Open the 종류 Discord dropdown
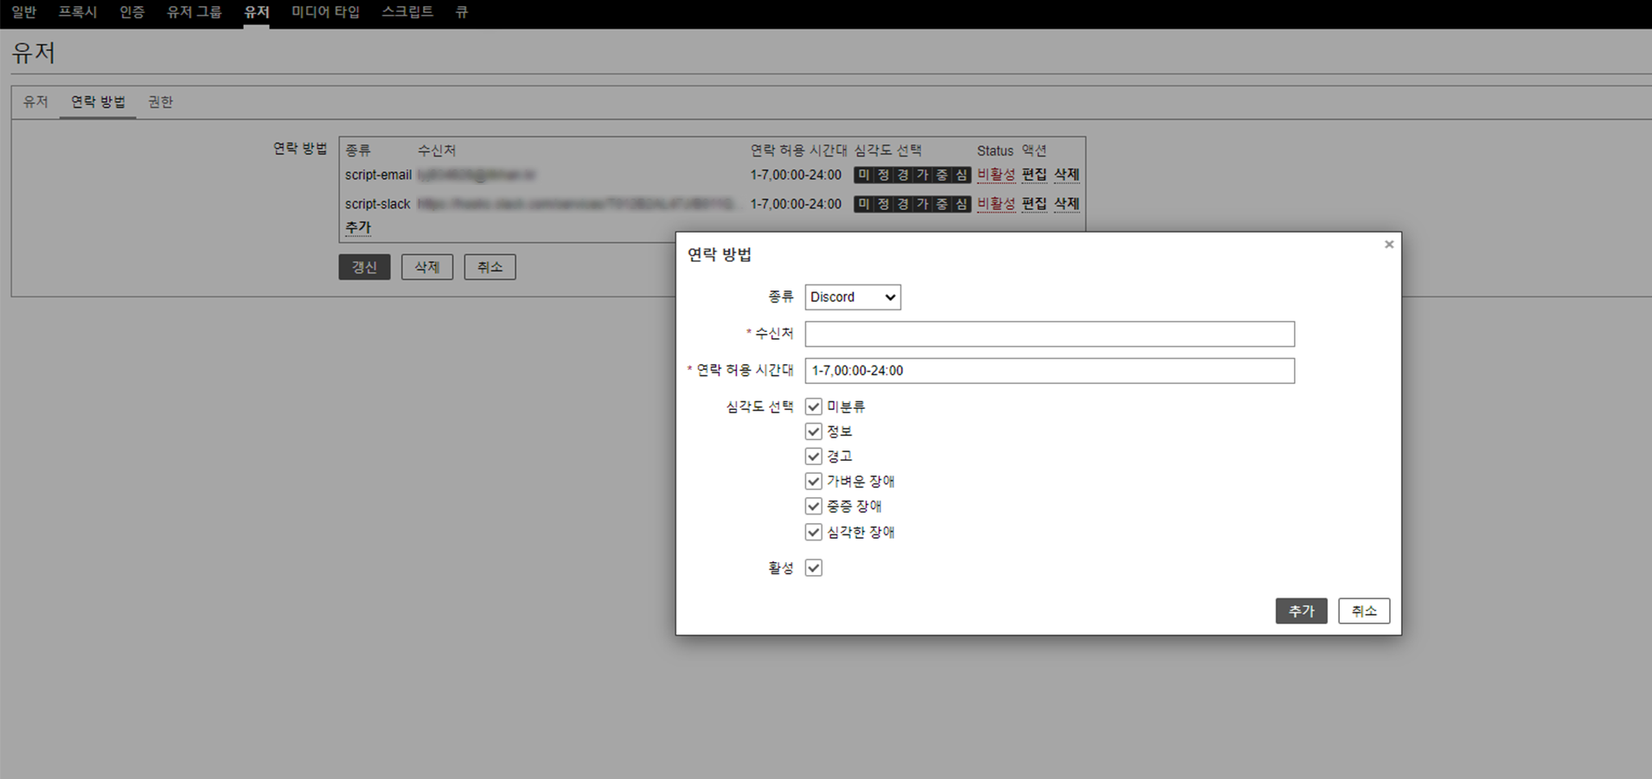Viewport: 1652px width, 779px height. point(852,297)
